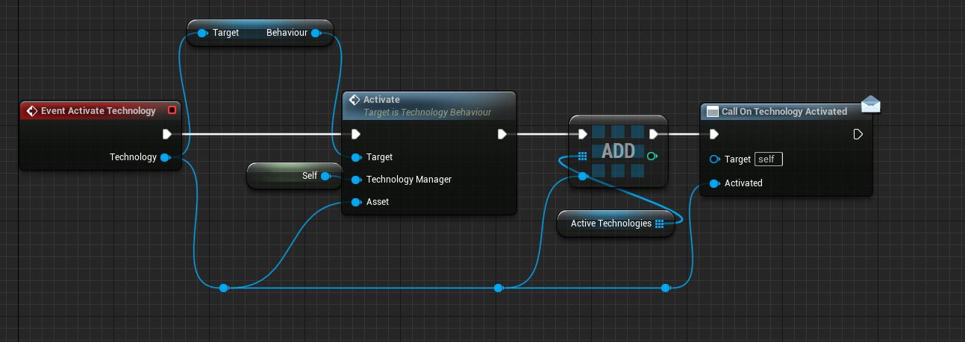Click the reroute node below the ADD node
Screen dimensions: 965x342
(499, 288)
